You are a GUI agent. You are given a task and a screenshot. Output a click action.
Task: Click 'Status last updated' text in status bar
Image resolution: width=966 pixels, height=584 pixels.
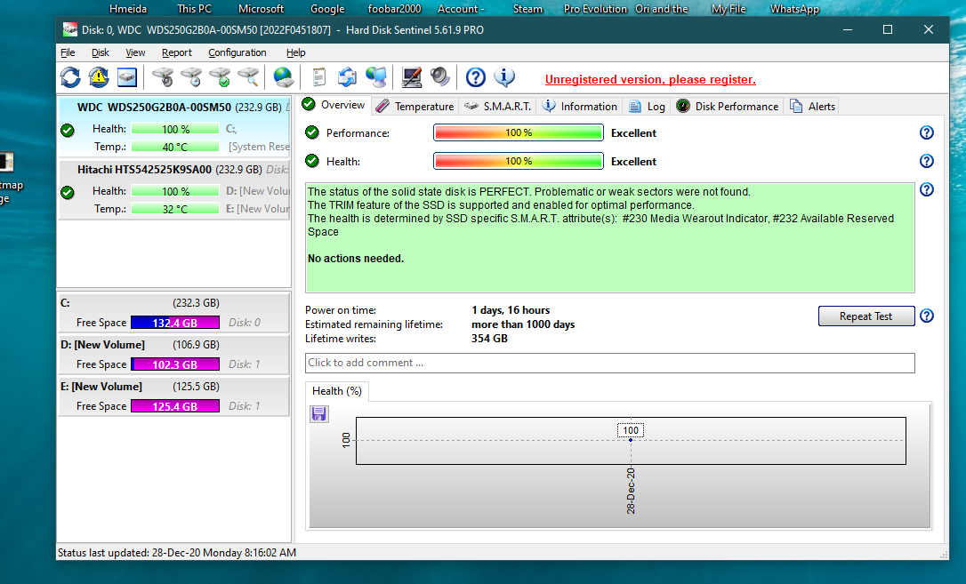pos(177,553)
